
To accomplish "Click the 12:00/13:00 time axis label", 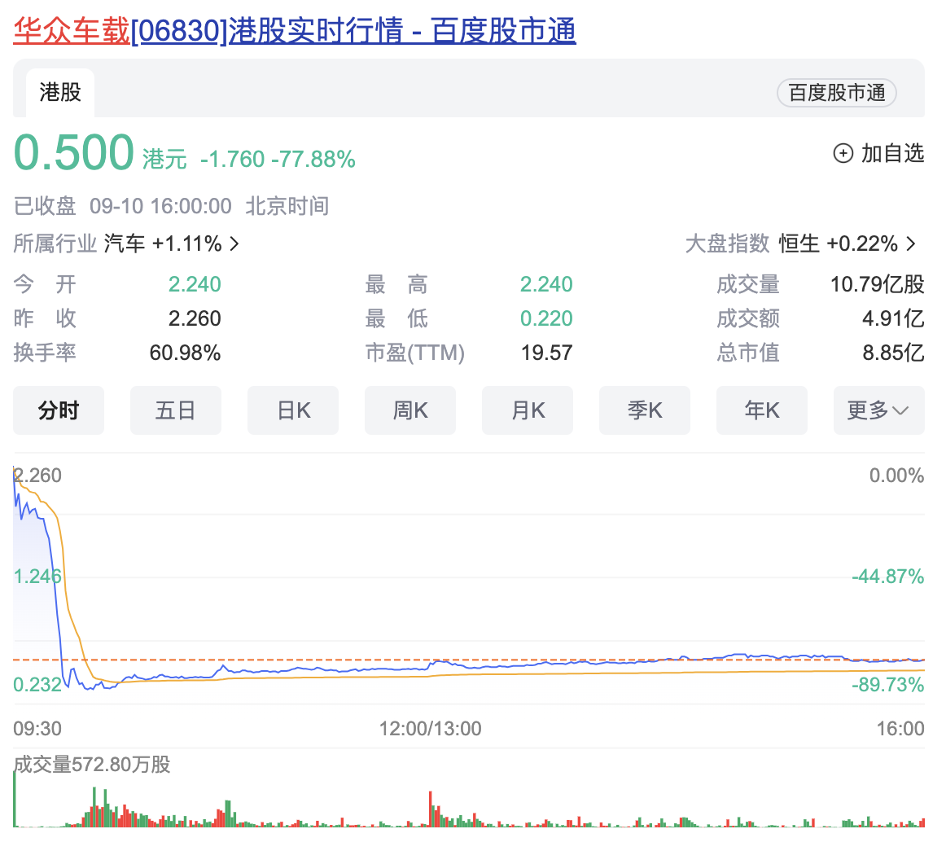I will coord(430,729).
